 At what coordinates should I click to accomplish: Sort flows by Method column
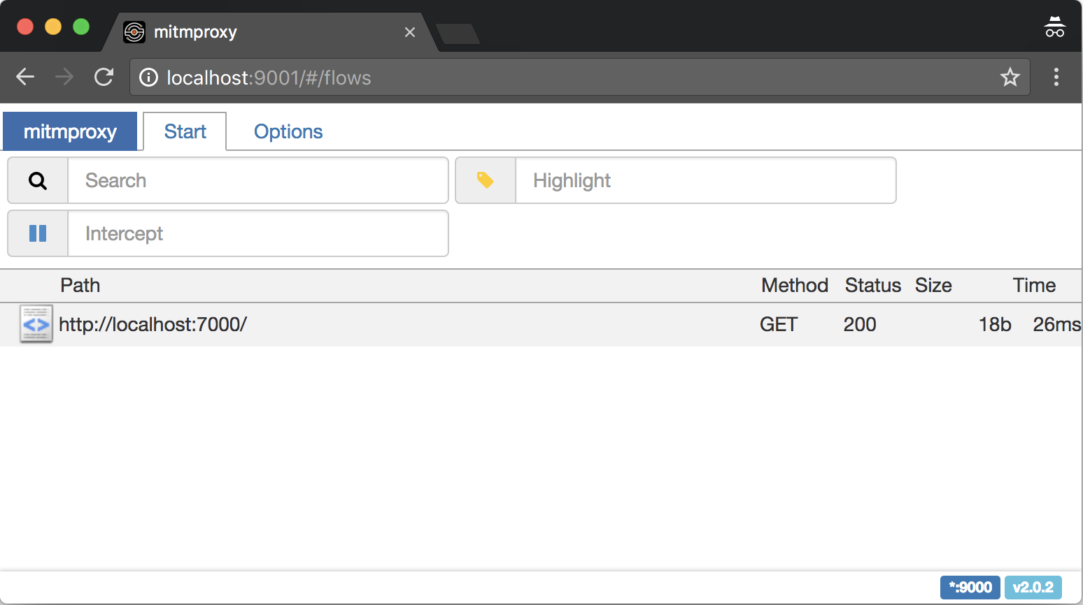click(795, 285)
